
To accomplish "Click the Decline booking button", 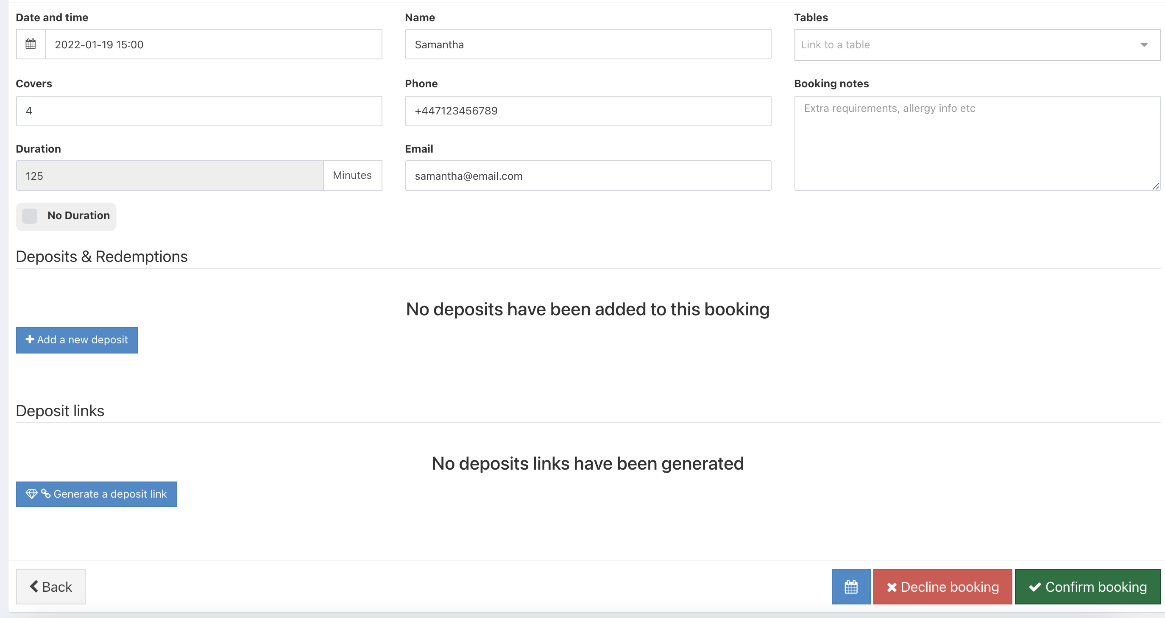I will point(942,586).
